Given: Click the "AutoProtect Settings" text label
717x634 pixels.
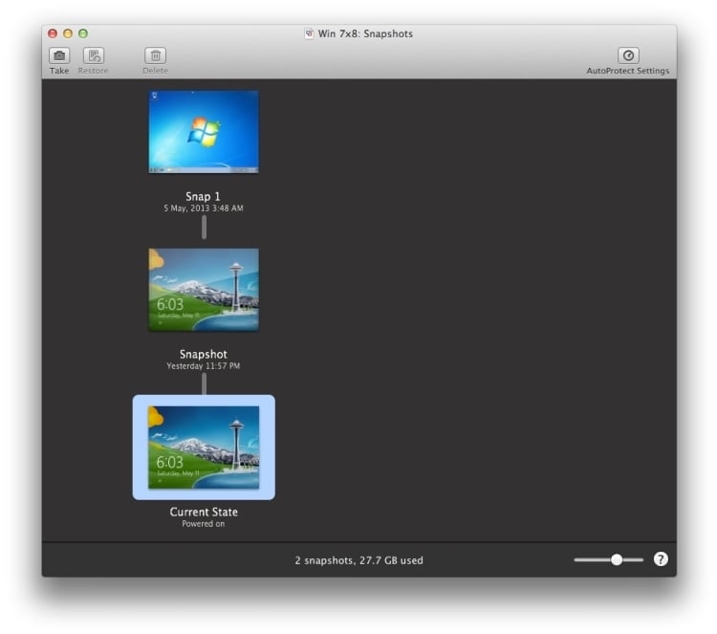Looking at the screenshot, I should [x=628, y=71].
